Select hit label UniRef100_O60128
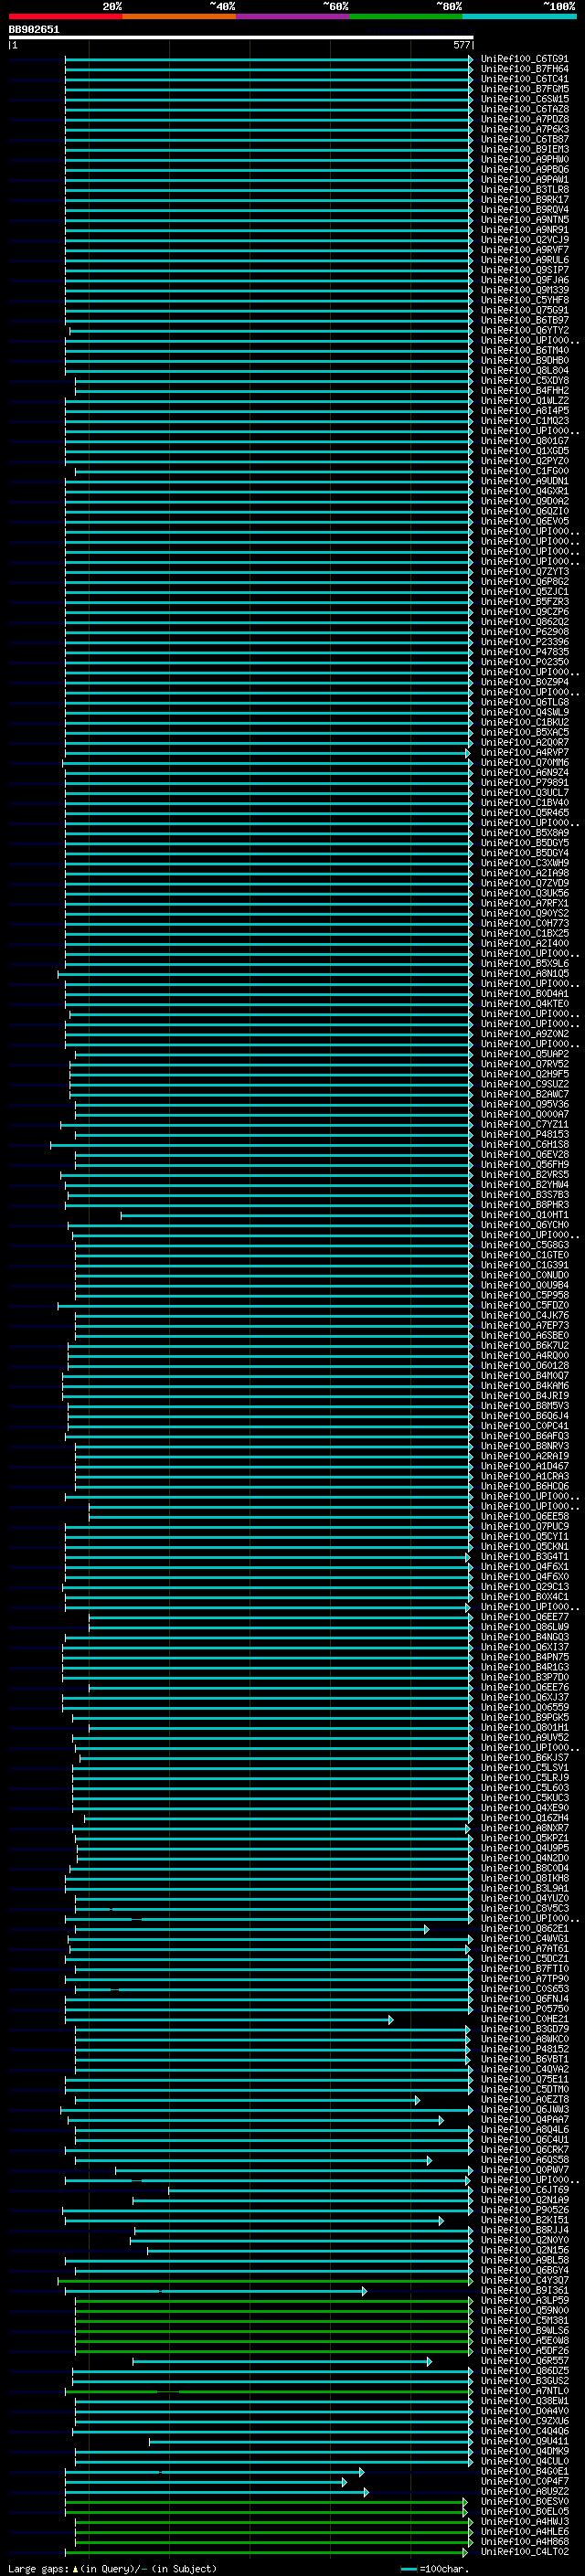This screenshot has height=2576, width=585. 525,1367
